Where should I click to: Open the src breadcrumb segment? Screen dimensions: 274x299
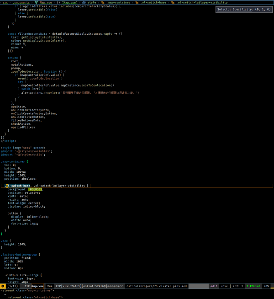pos(5,2)
